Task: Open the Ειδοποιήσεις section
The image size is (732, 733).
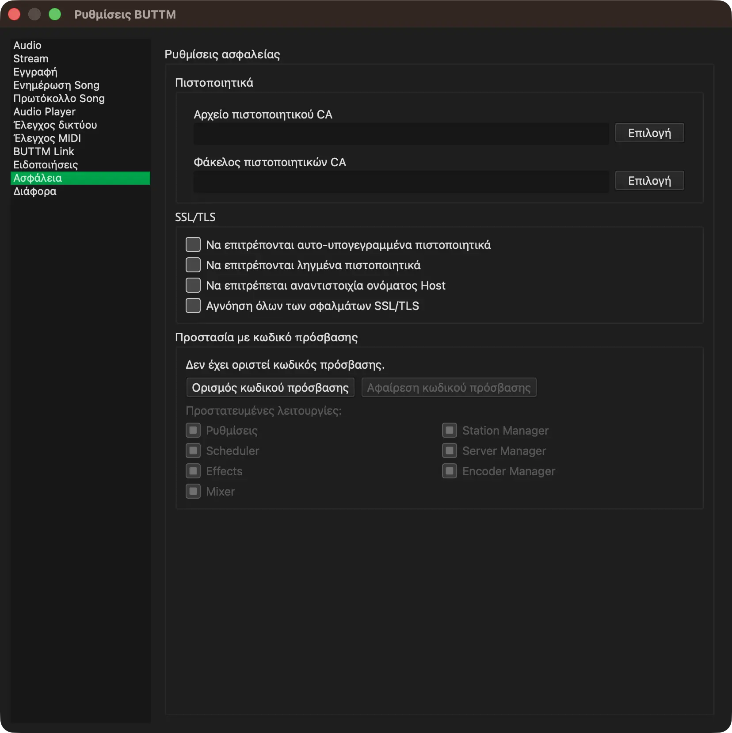Action: 80,165
